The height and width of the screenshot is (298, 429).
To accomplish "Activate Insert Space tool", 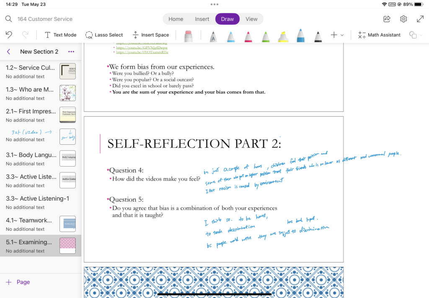I will click(x=150, y=35).
